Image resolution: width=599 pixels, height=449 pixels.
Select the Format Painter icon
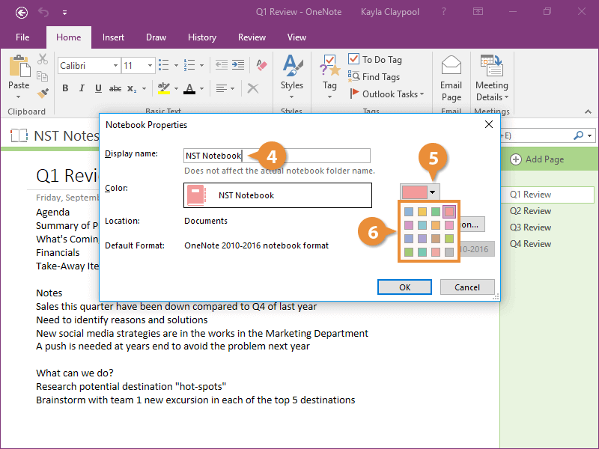click(43, 93)
